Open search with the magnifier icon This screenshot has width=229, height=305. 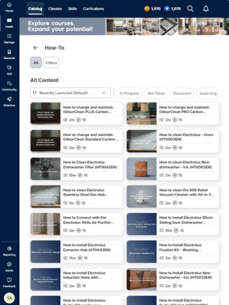[190, 9]
